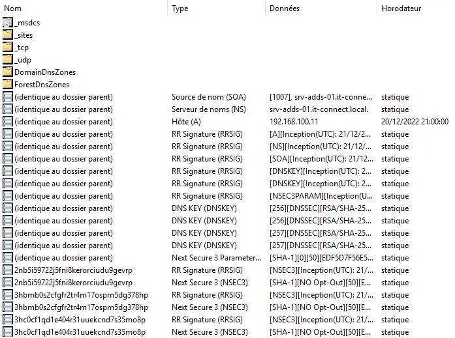The width and height of the screenshot is (455, 338).
Task: Open the DomainDnsZones folder icon
Action: [8, 72]
